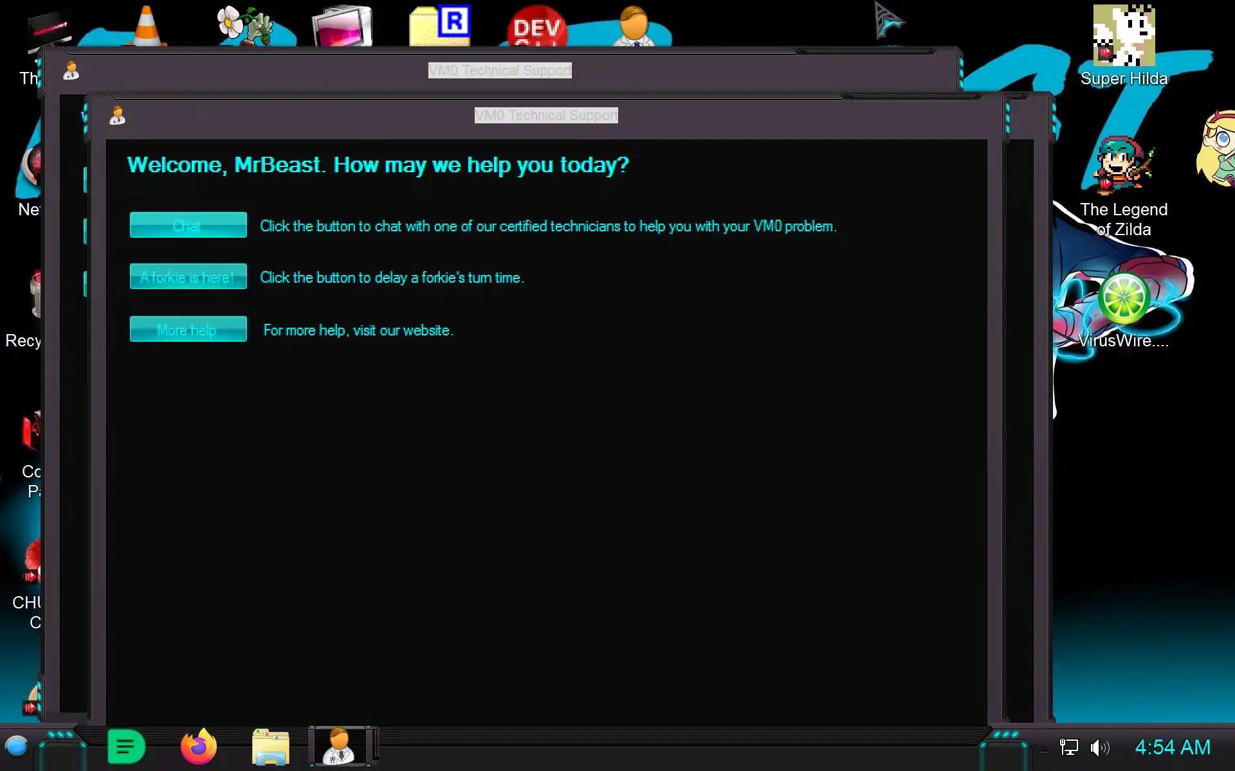1235x771 pixels.
Task: Click the technician icon in front window titlebar
Action: pyautogui.click(x=117, y=116)
